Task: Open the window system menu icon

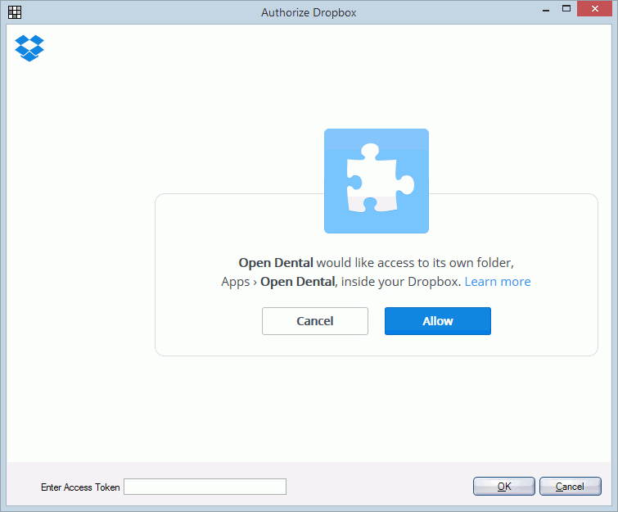Action: (15, 12)
